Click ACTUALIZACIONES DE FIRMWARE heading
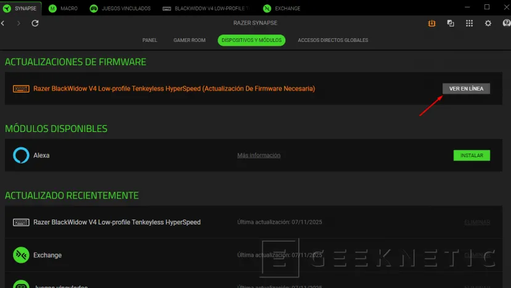Image resolution: width=511 pixels, height=288 pixels. [x=76, y=62]
